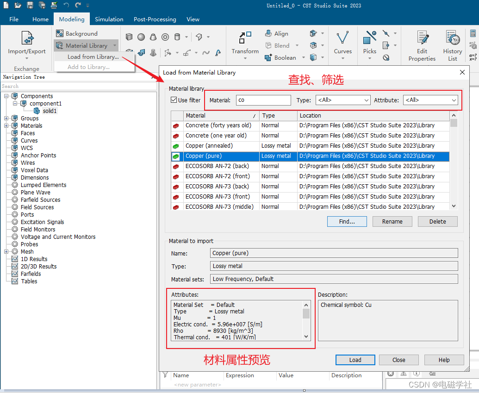Click the Material filter text field

tap(263, 100)
